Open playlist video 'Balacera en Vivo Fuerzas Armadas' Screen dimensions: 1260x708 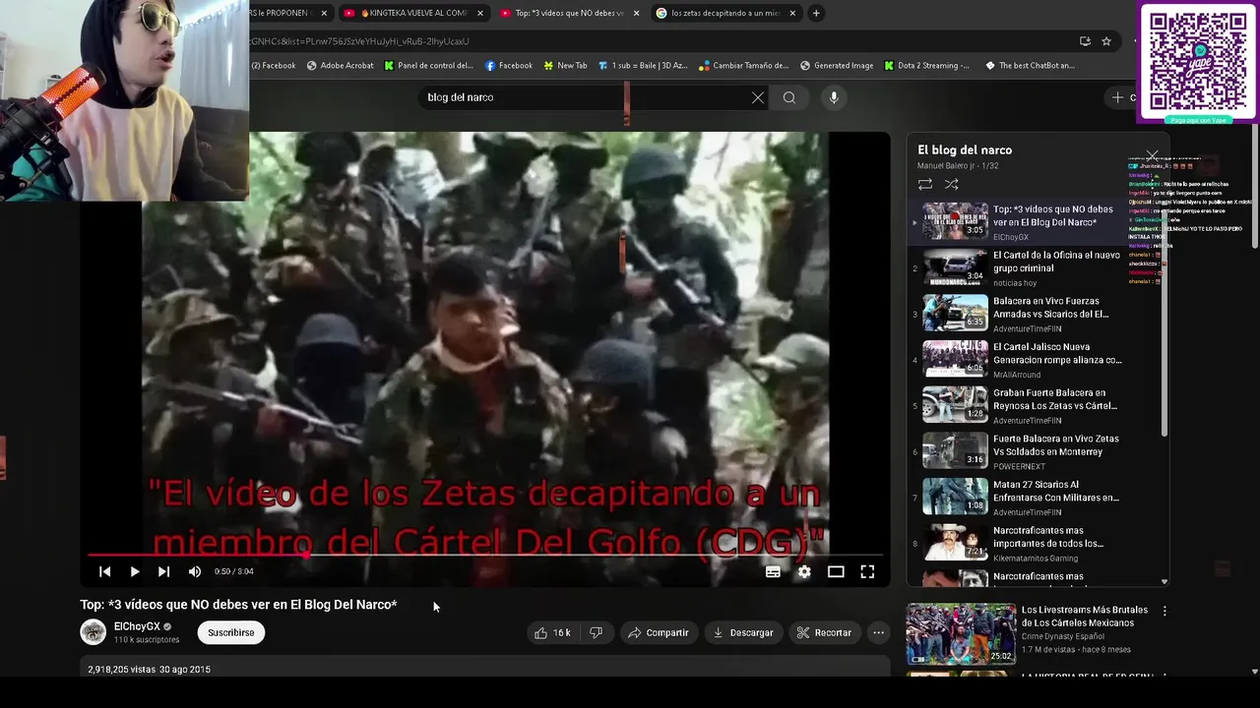click(1034, 314)
